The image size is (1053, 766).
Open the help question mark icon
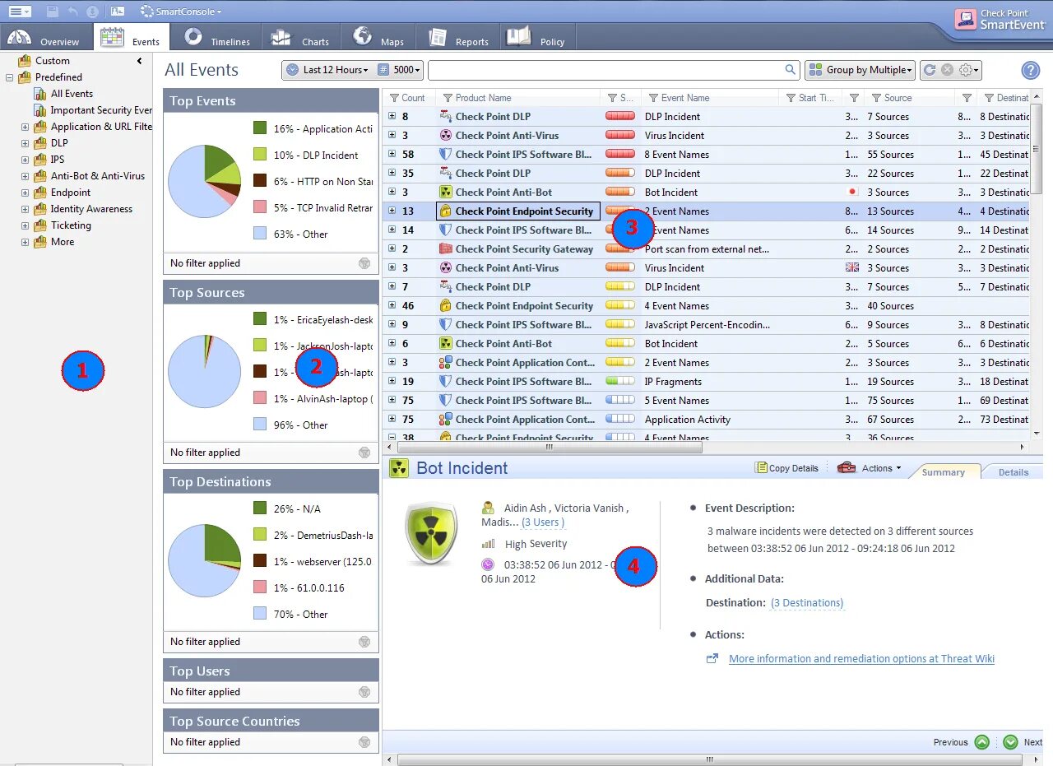point(1030,70)
